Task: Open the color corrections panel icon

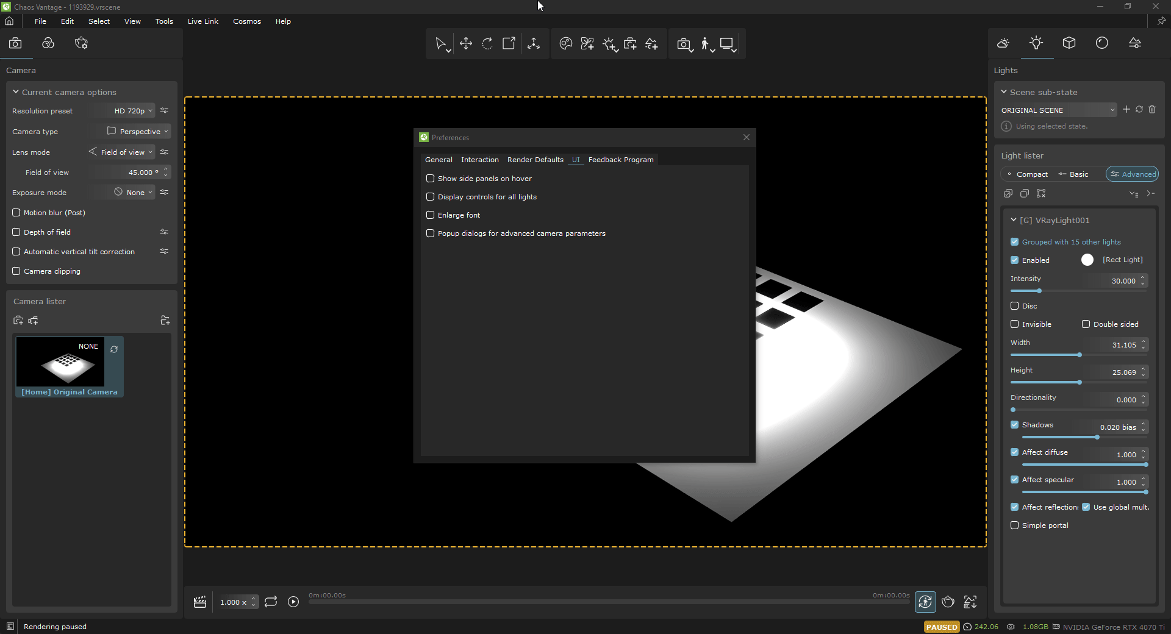Action: pos(48,43)
